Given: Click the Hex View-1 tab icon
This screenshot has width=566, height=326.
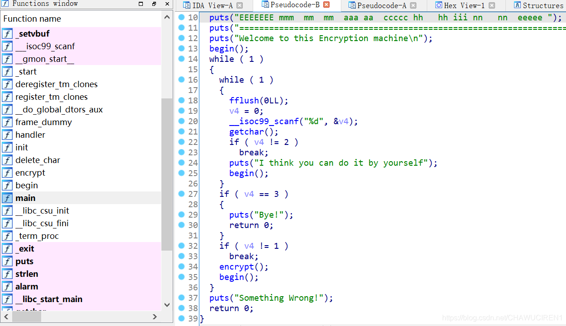Looking at the screenshot, I should (x=439, y=5).
